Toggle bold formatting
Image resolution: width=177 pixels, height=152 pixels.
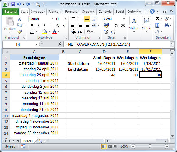coord(32,25)
